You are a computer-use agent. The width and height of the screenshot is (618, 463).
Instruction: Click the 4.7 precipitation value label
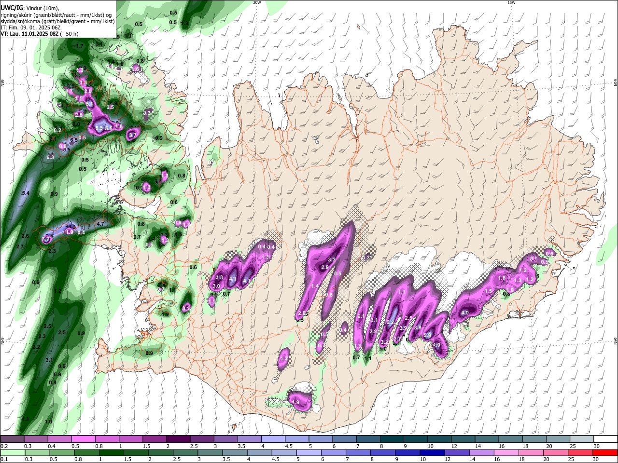100,224
